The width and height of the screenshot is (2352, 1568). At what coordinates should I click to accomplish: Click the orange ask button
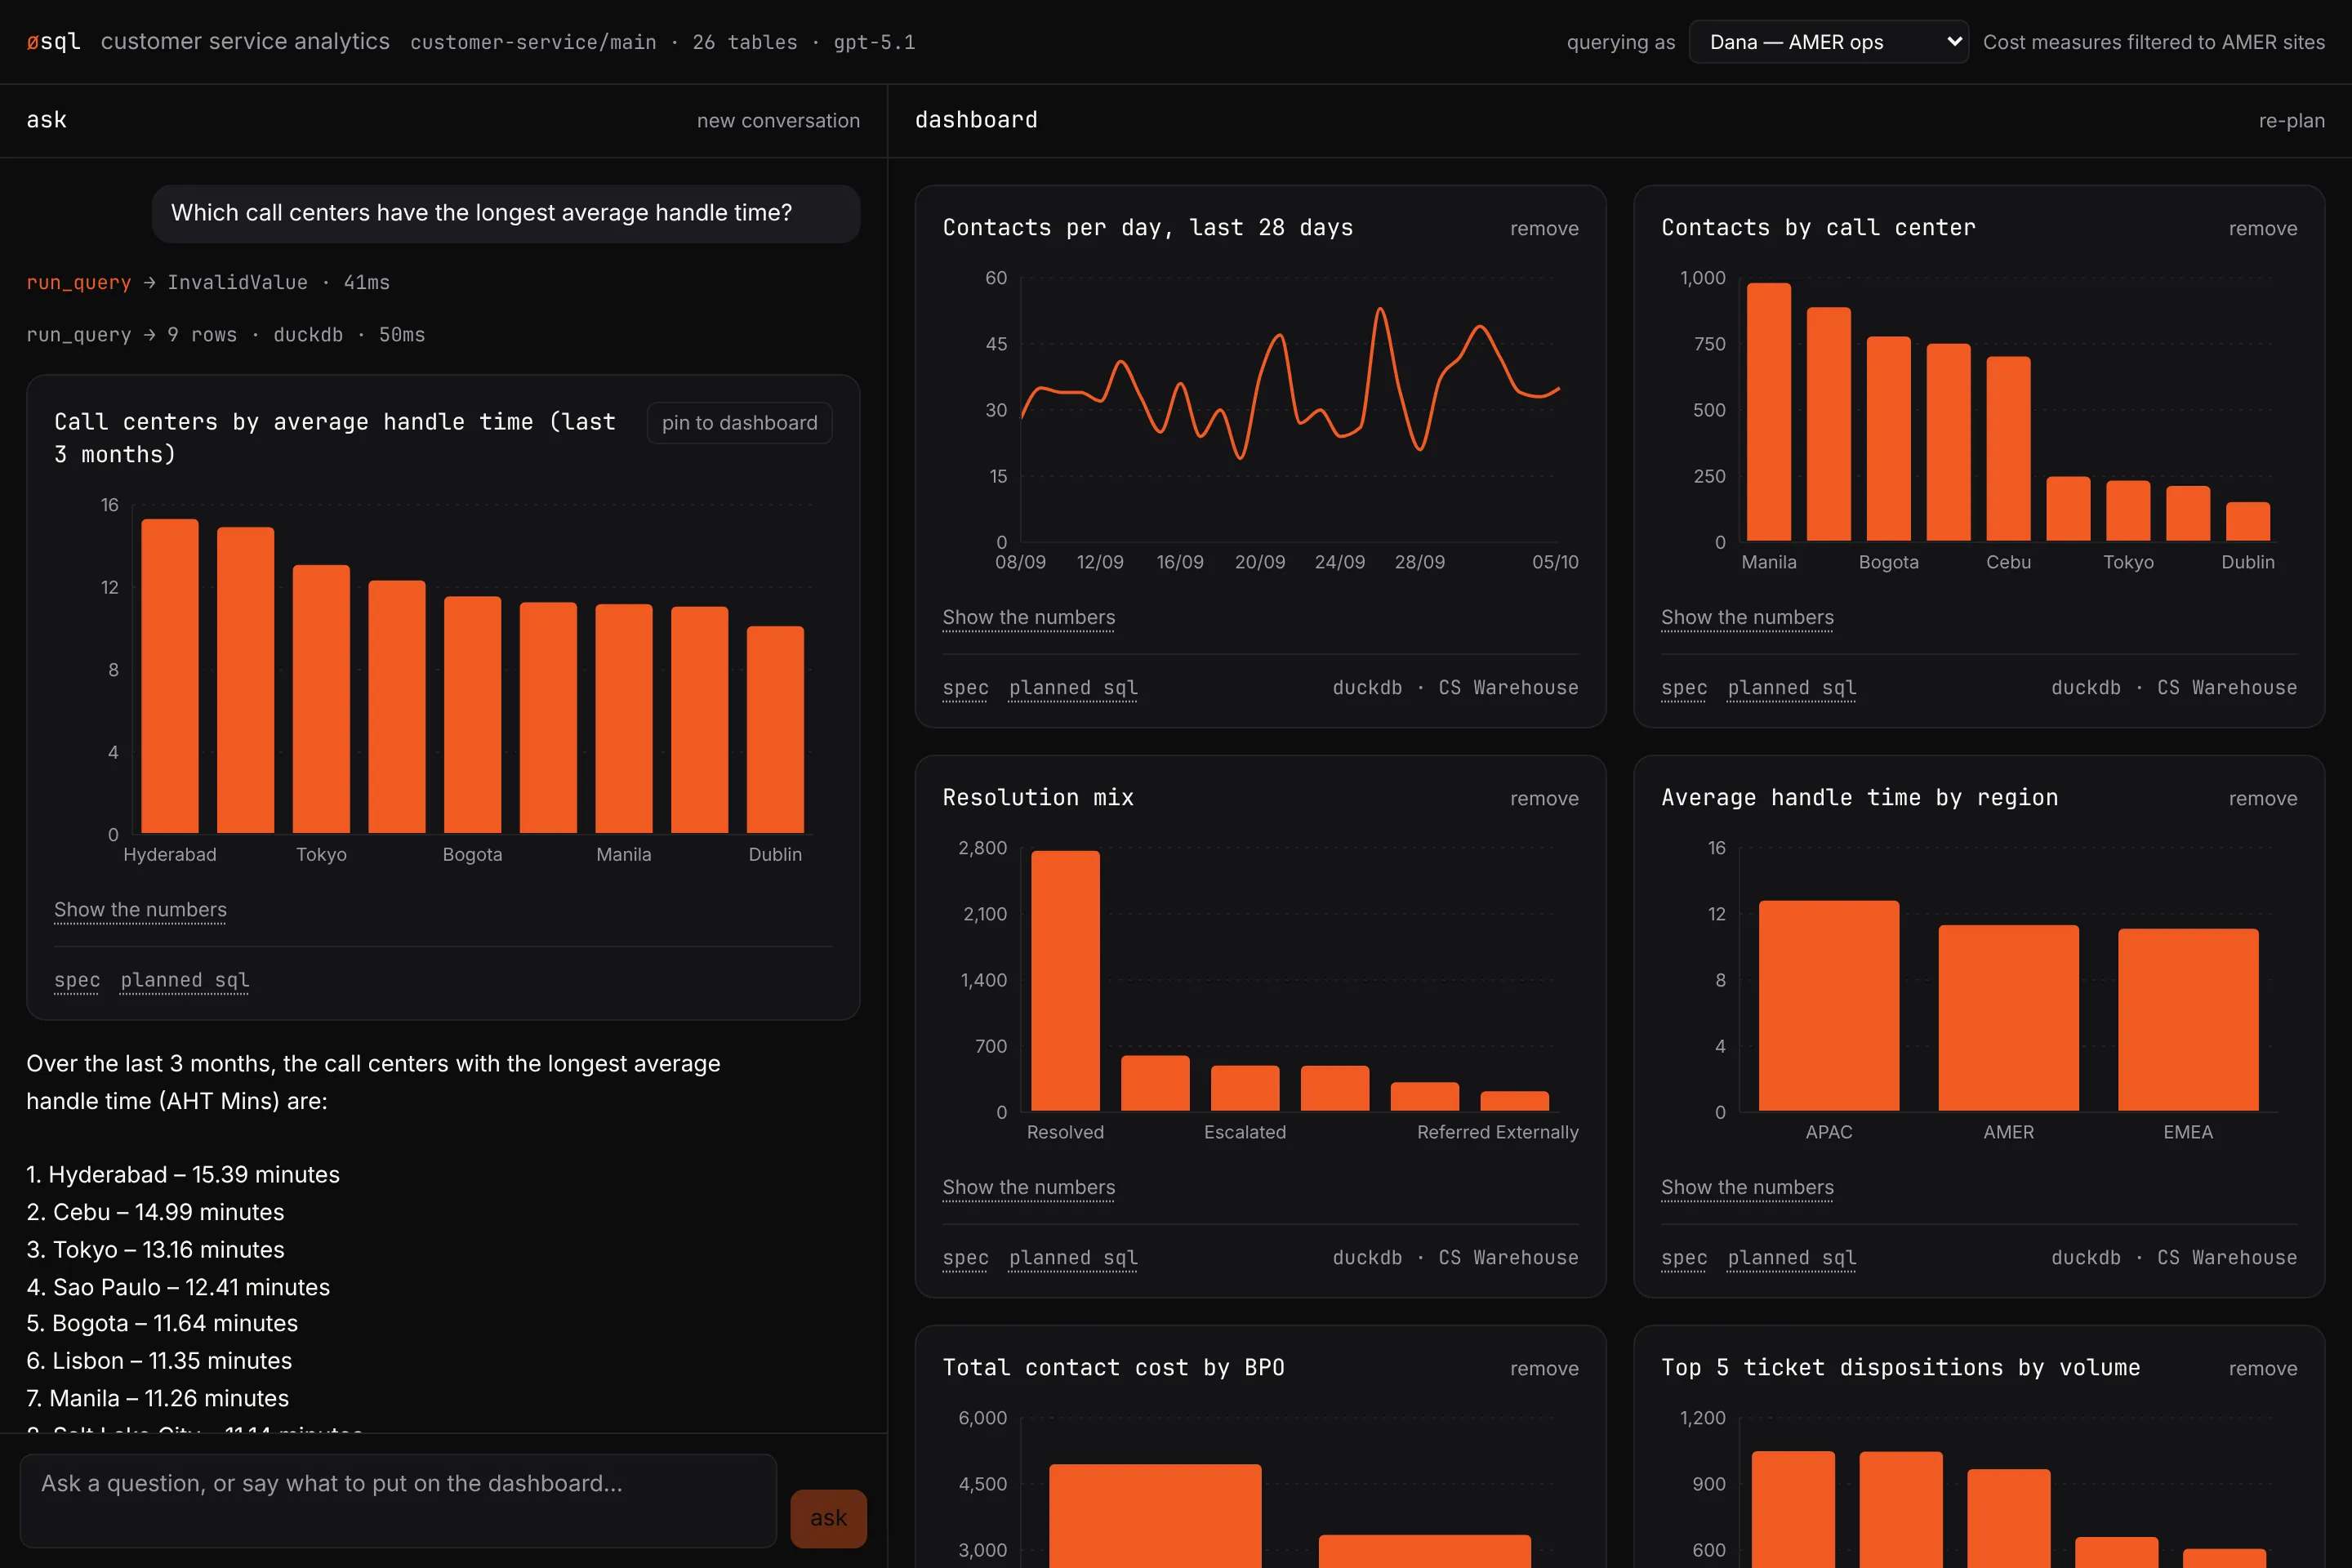pos(828,1518)
